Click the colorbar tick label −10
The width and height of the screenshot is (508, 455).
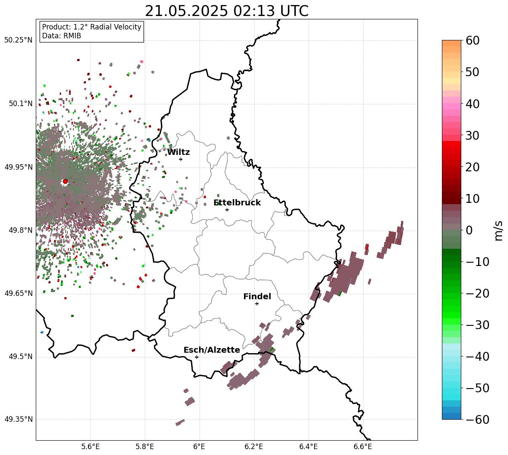[478, 262]
